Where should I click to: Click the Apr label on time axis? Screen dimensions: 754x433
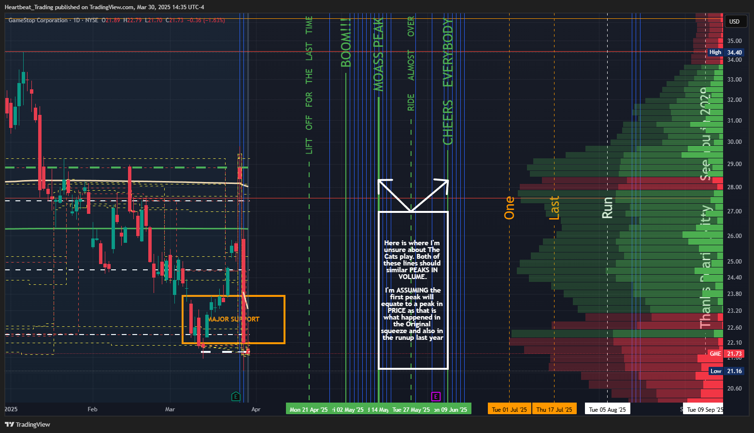[x=256, y=409]
